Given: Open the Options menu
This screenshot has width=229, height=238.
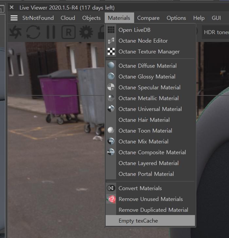Looking at the screenshot, I should 176,18.
